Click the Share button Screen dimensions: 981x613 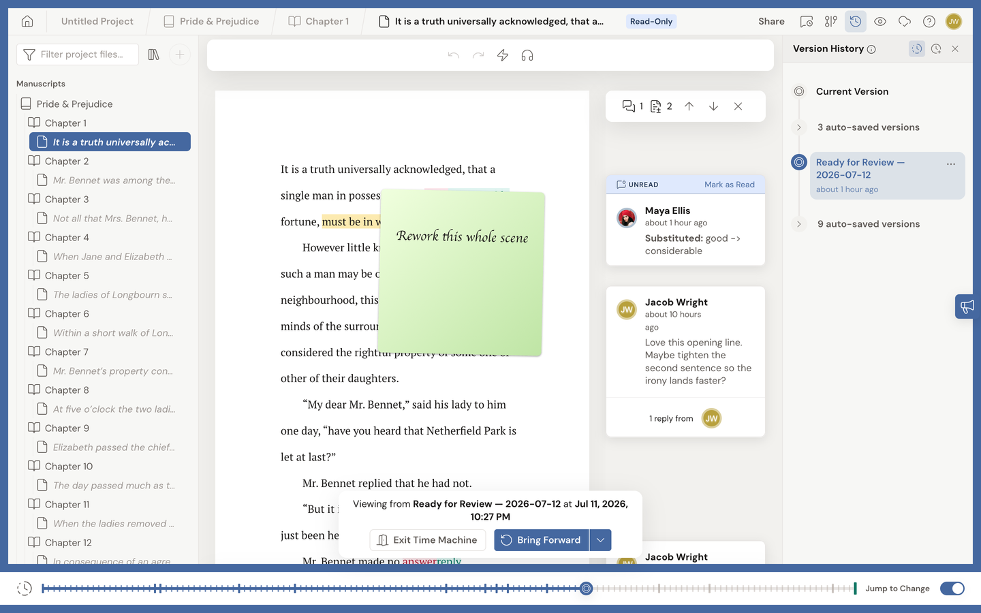click(771, 21)
